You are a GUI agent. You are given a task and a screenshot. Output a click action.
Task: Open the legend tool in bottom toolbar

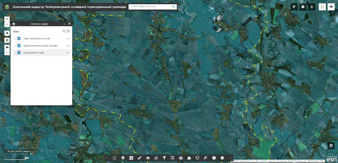[x=115, y=158]
